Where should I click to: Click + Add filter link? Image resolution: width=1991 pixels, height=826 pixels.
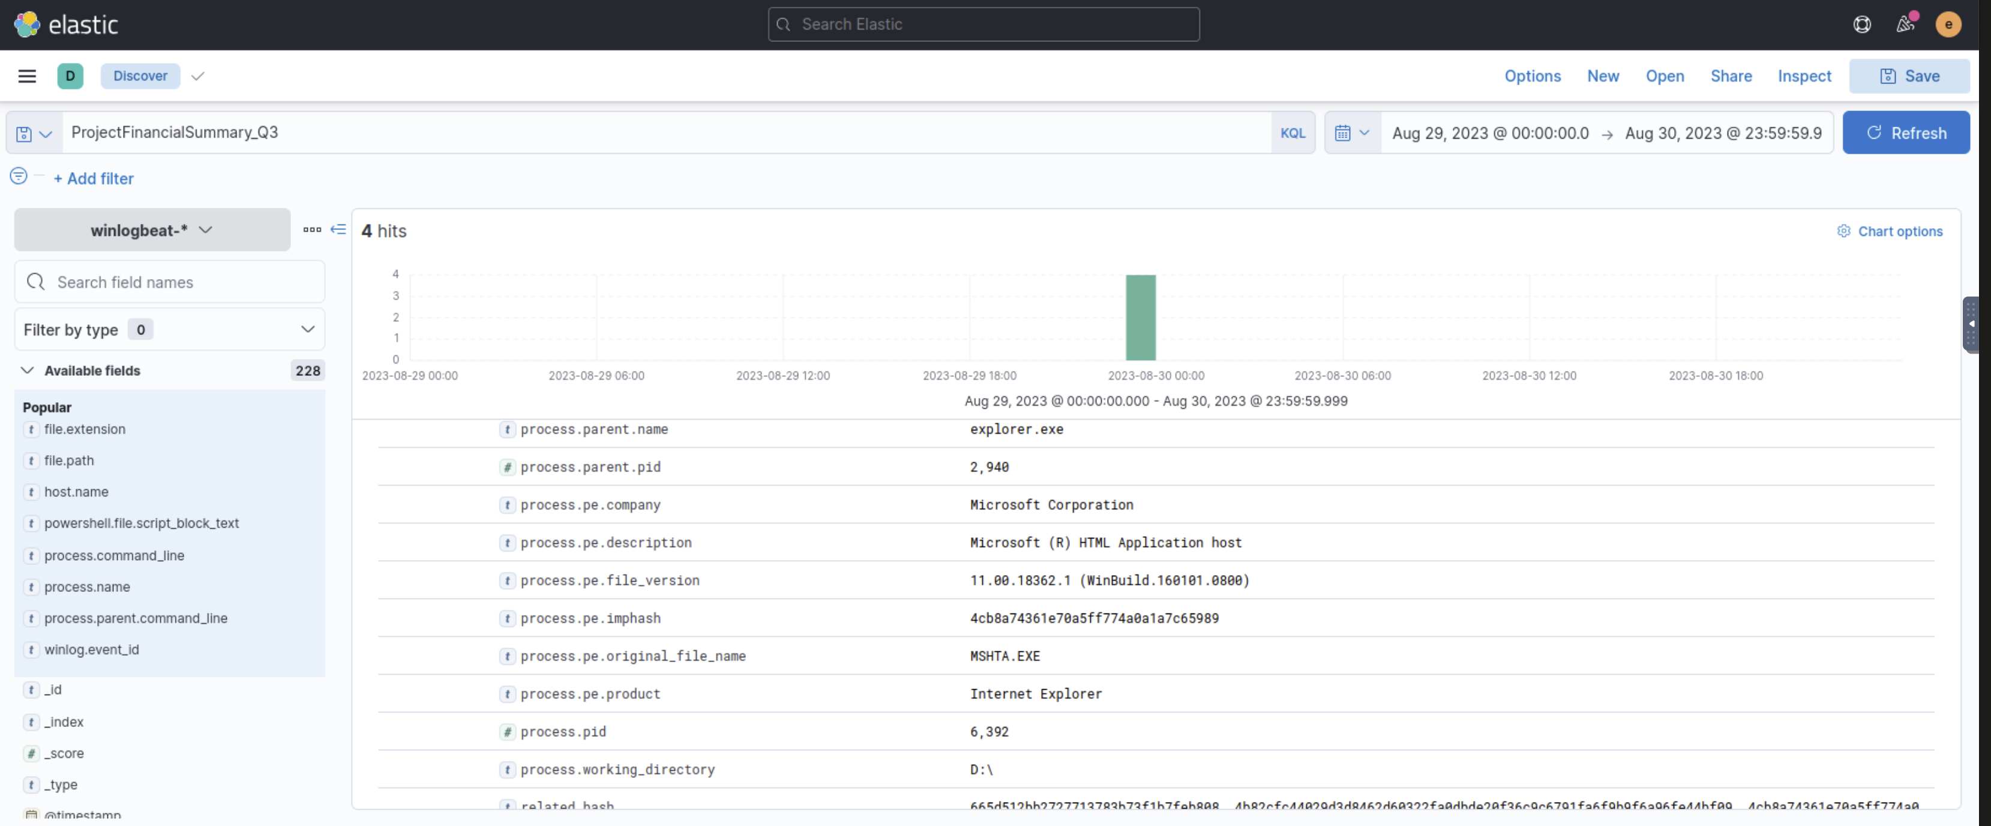(x=94, y=179)
